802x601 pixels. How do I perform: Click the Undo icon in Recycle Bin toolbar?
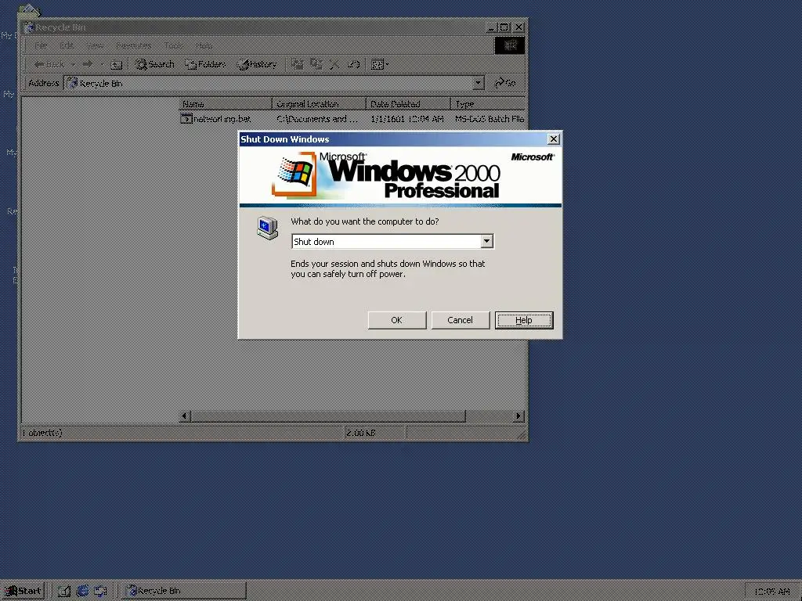354,64
